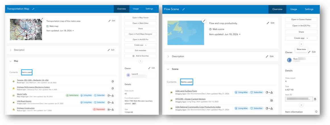Image resolution: width=330 pixels, height=125 pixels.
Task: Click pencil icon beside Transportation Map title
Action: (x=33, y=9)
